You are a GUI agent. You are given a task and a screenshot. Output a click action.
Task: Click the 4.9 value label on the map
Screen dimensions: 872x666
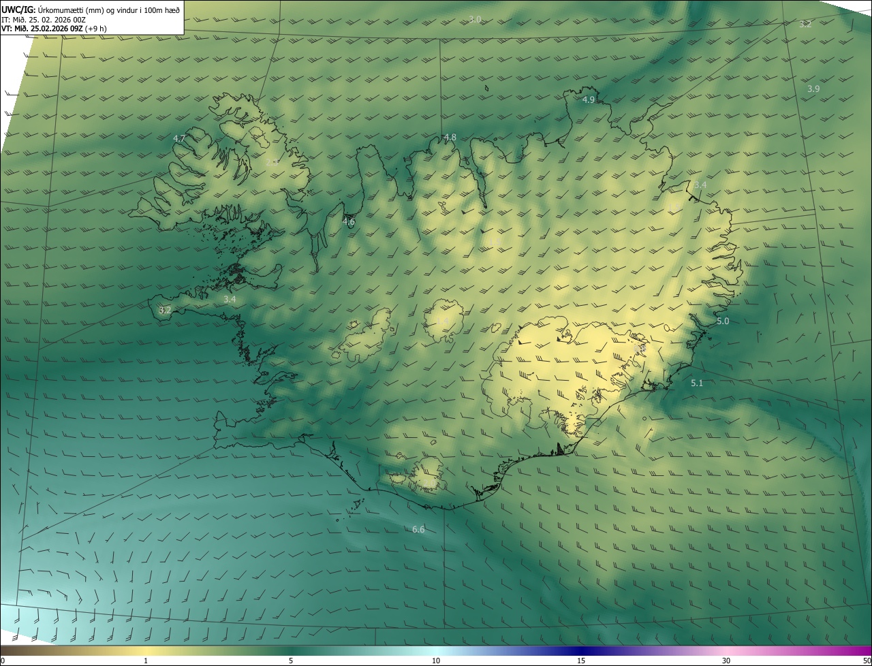(589, 99)
